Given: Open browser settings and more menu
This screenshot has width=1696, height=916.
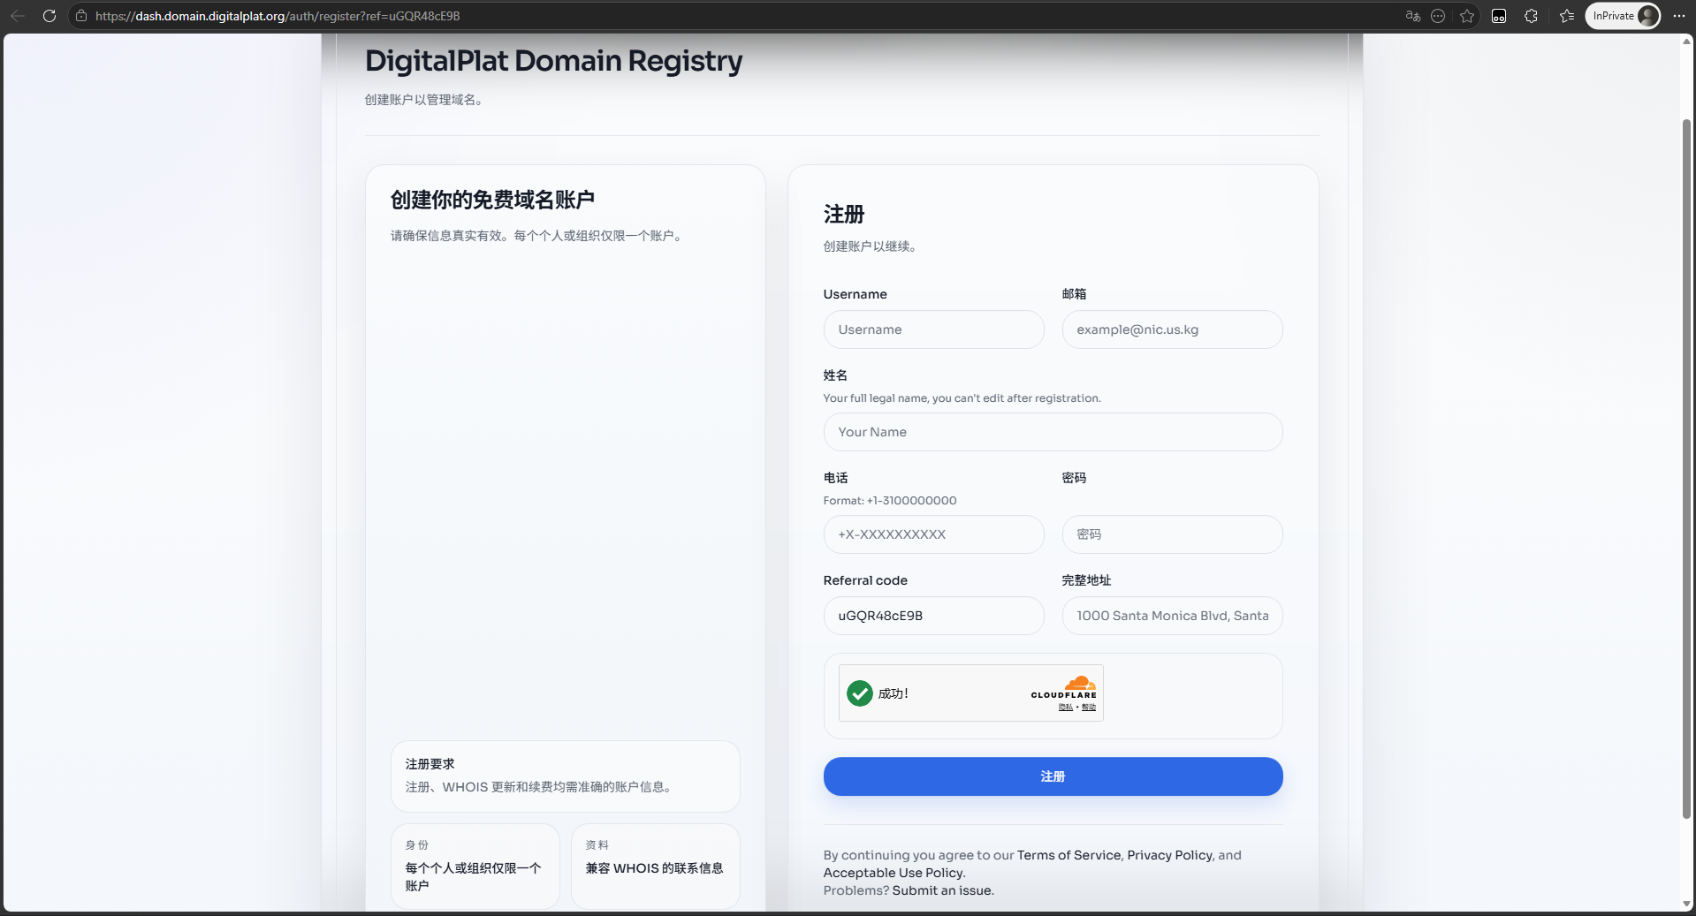Looking at the screenshot, I should [1679, 16].
